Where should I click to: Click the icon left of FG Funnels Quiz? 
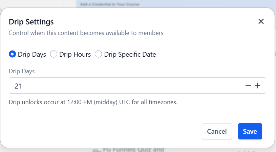[x=96, y=150]
